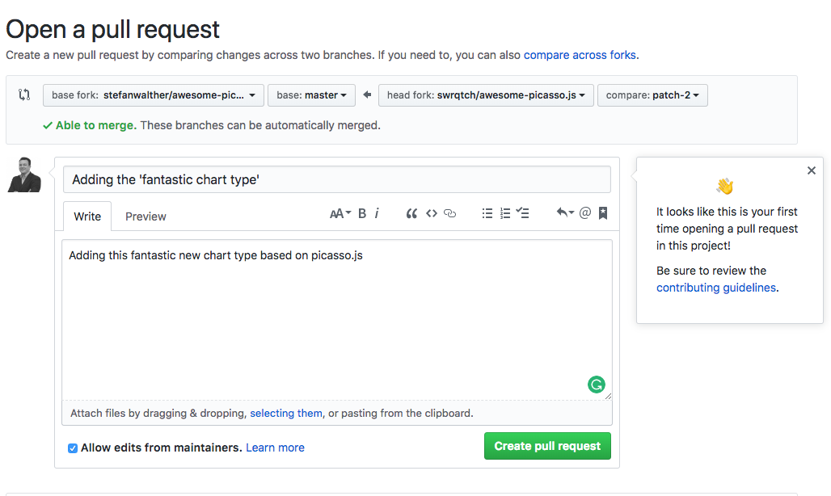
Task: Open the base fork dropdown
Action: coord(154,95)
